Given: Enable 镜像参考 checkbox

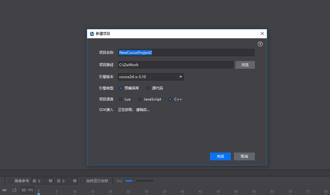Looking at the screenshot, I should [11, 181].
